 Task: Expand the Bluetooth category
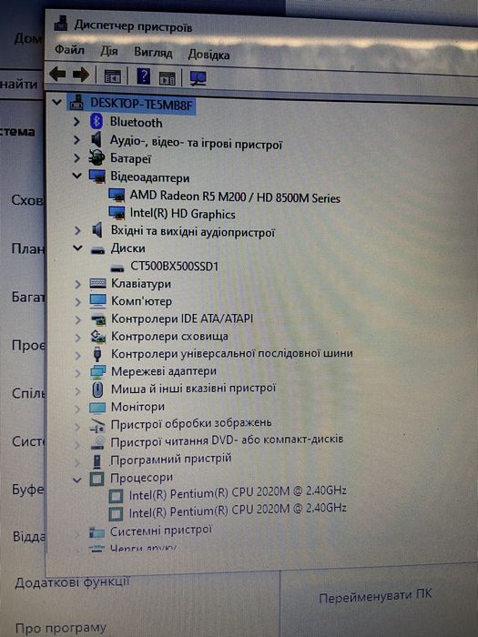76,121
